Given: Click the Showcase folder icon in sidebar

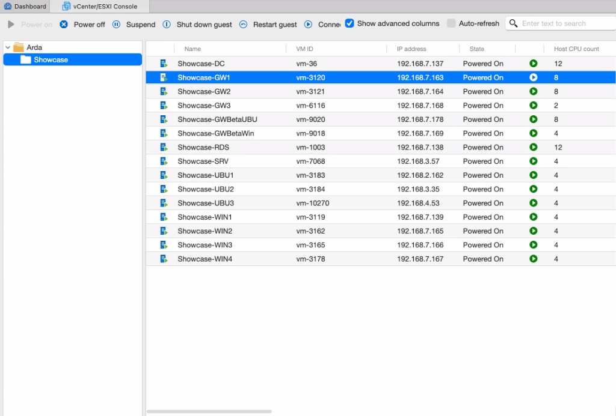Looking at the screenshot, I should coord(26,59).
